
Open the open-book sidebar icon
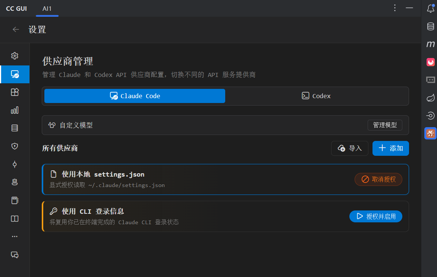[15, 219]
